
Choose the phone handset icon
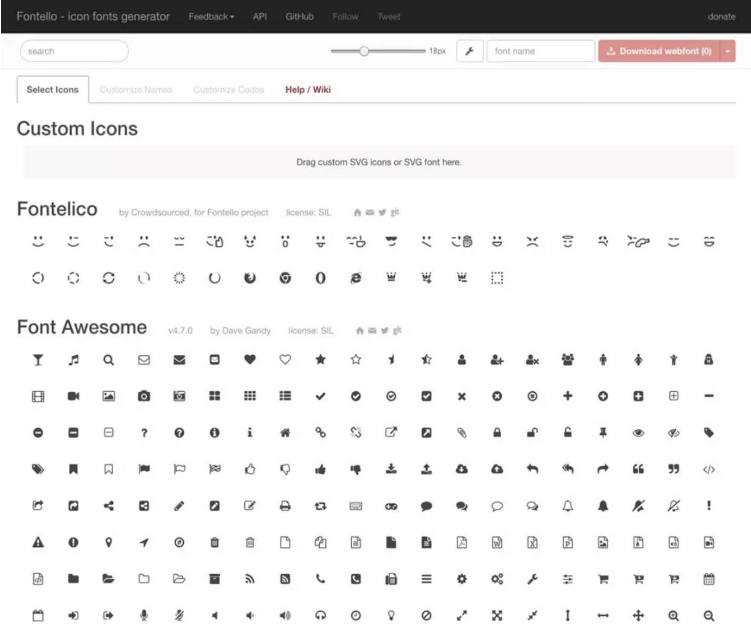point(320,579)
